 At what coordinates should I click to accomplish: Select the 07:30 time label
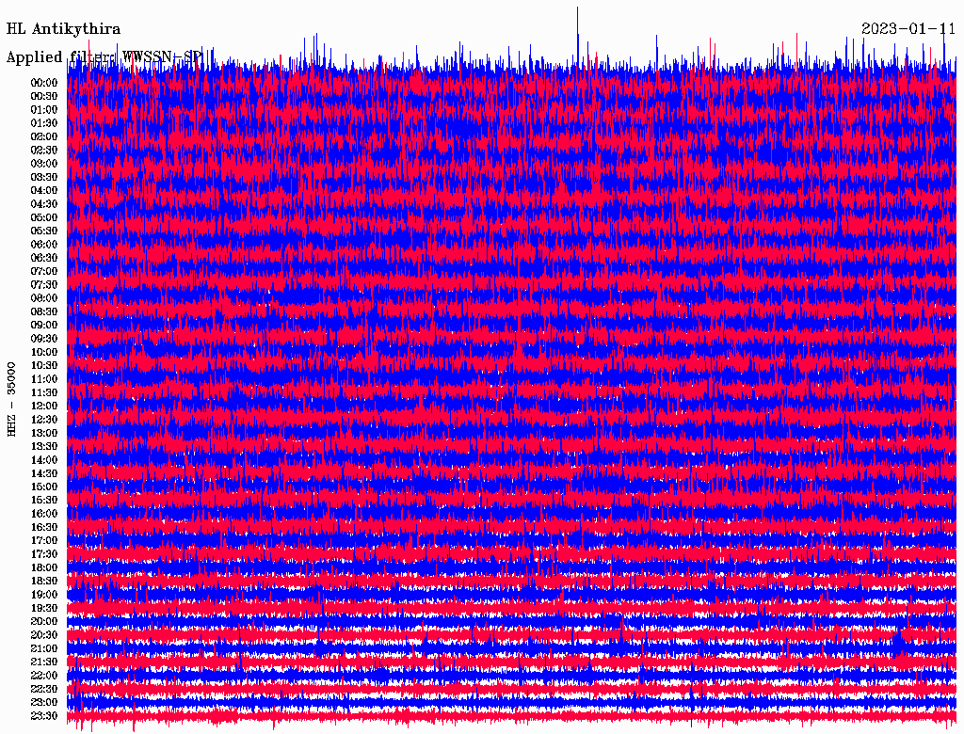click(x=44, y=284)
